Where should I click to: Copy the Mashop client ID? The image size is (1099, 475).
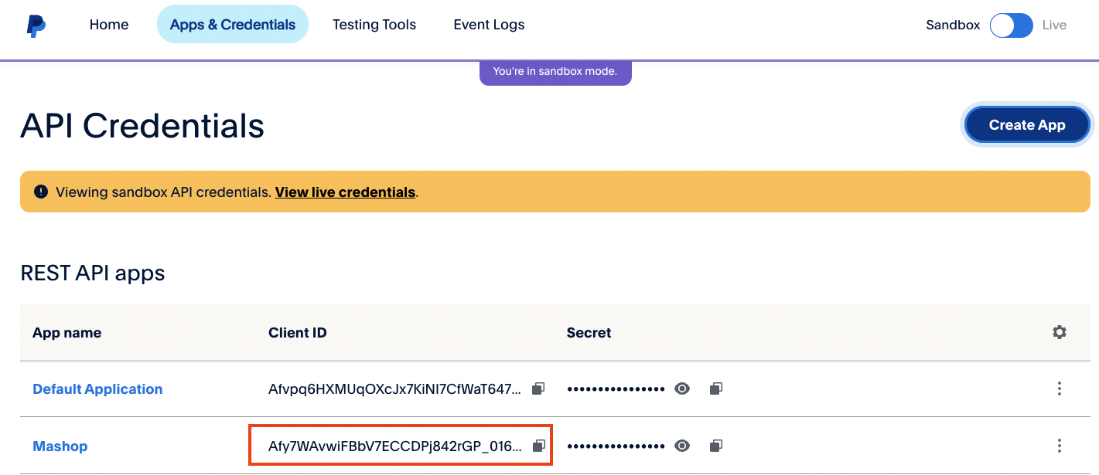(539, 446)
